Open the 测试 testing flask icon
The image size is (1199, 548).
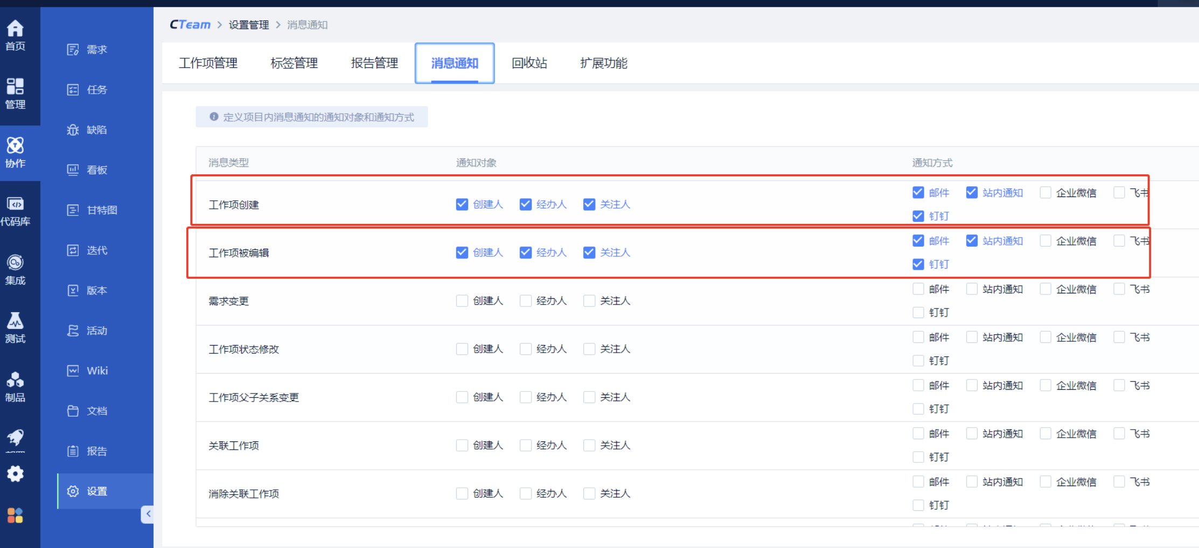(15, 328)
